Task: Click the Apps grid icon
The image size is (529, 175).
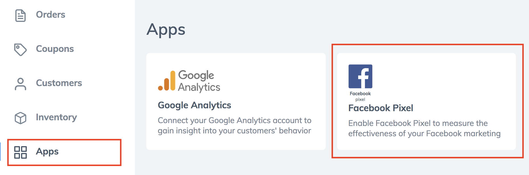Action: 20,152
